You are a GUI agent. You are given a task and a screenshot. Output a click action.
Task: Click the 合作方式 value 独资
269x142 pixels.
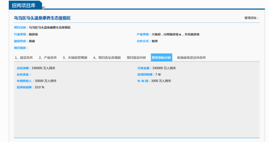(x=154, y=41)
